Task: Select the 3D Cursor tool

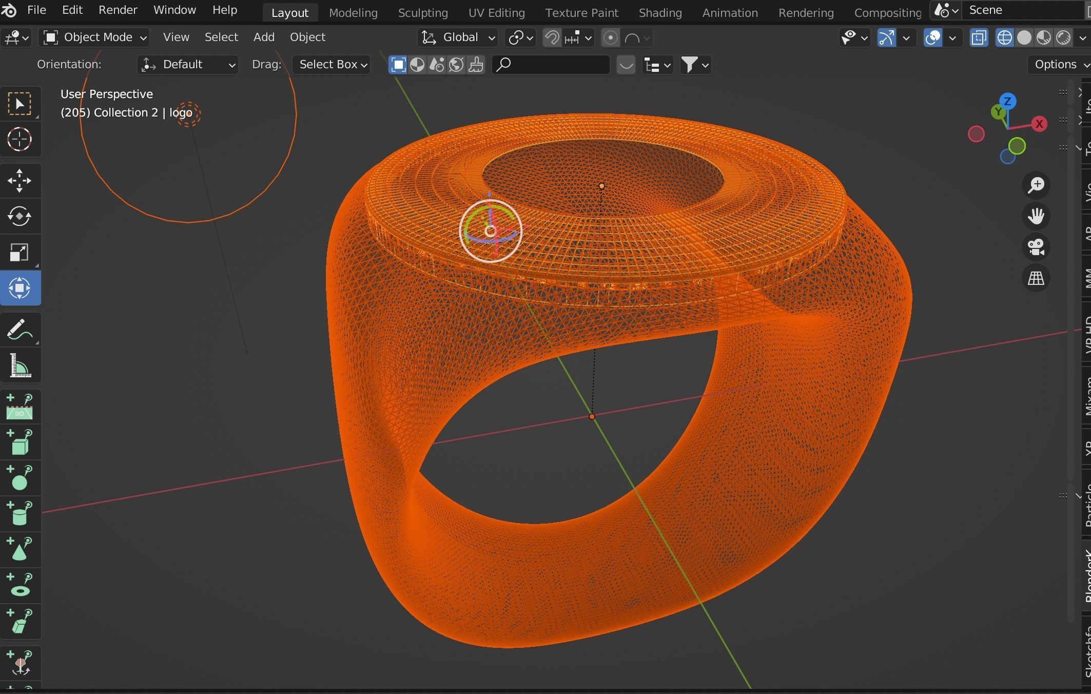Action: click(21, 139)
